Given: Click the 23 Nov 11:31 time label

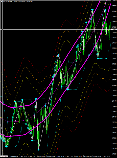Looking at the screenshot, I should coord(69,156).
